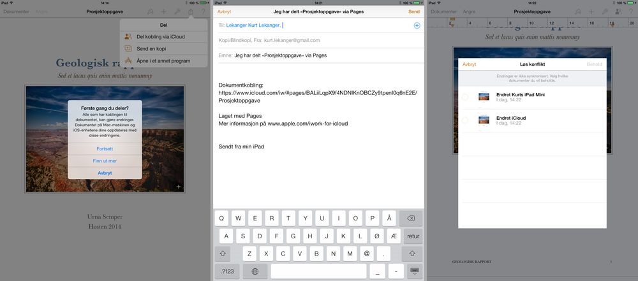Open the help question mark in the Løs konflikt screen
This screenshot has height=281, width=638.
[x=630, y=12]
